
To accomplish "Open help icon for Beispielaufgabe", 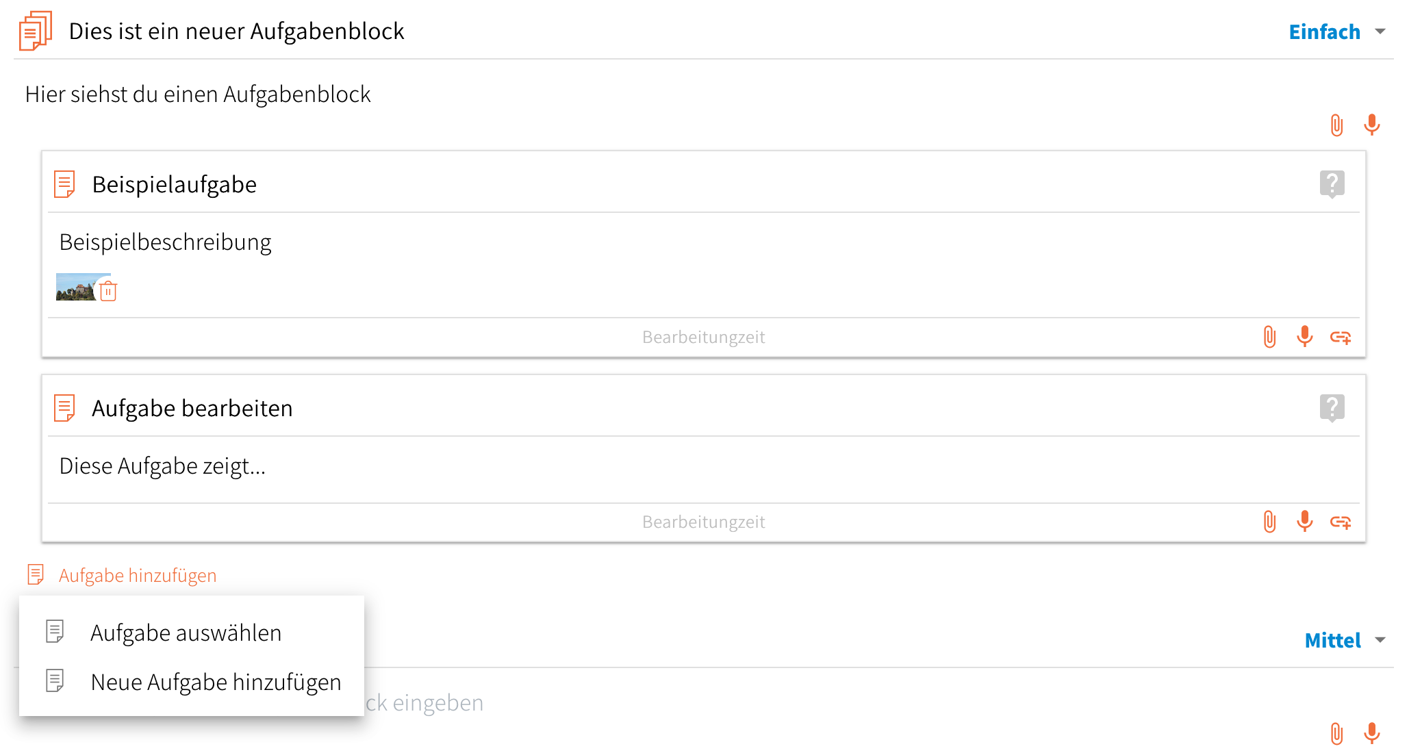I will [1332, 183].
